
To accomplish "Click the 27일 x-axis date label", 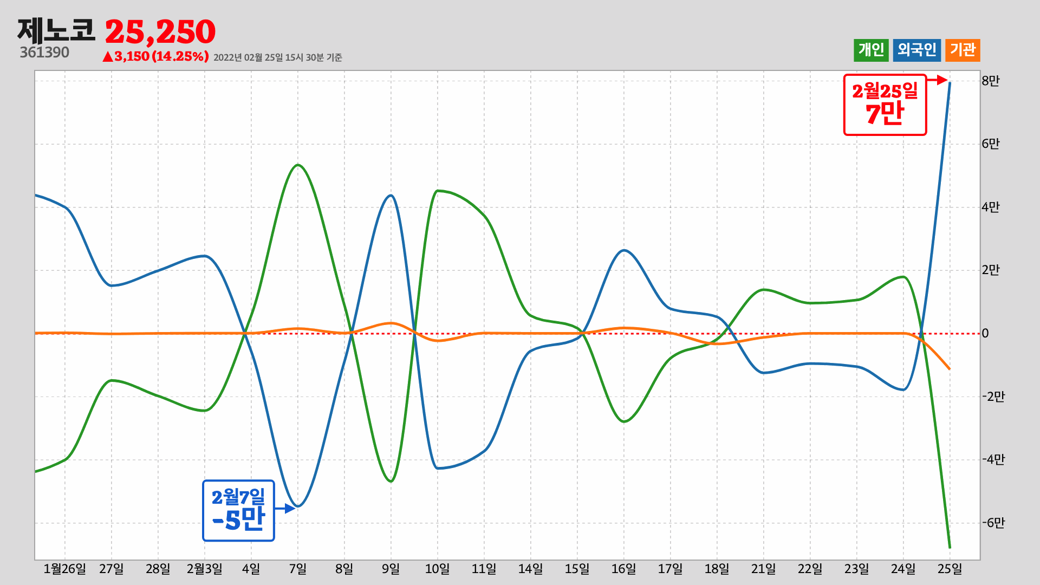I will pyautogui.click(x=112, y=569).
